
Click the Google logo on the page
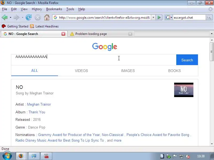[x=105, y=47]
